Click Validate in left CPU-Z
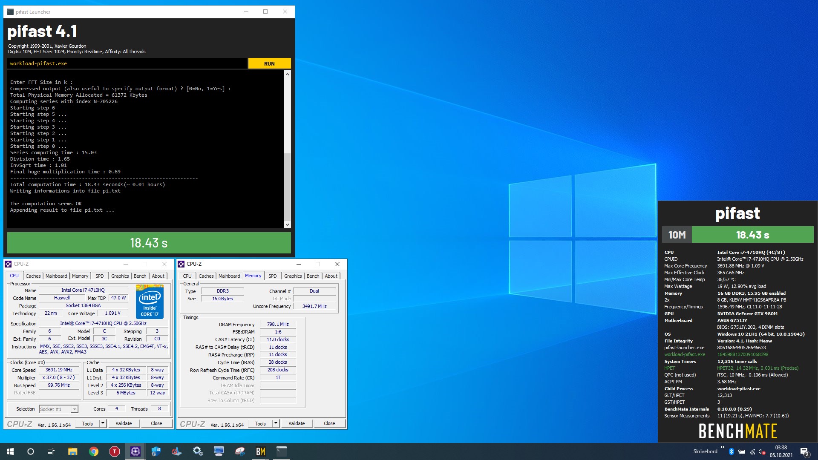 point(124,423)
